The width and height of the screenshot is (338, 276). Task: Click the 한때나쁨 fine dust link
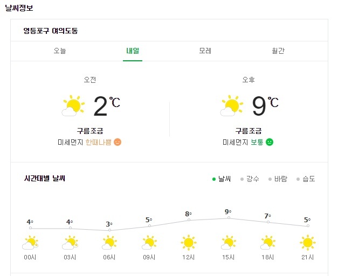(x=99, y=142)
